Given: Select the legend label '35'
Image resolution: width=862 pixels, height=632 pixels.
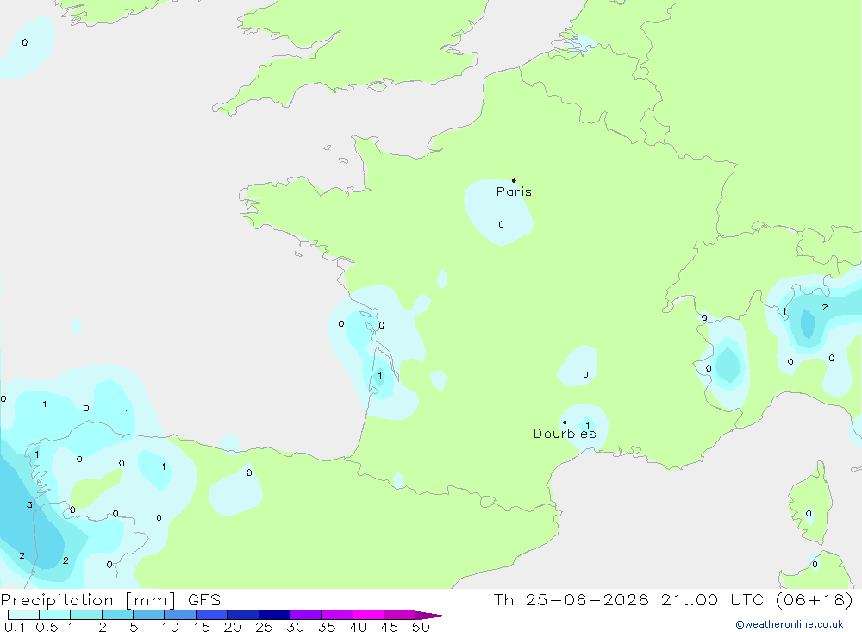Looking at the screenshot, I should click(x=327, y=627).
